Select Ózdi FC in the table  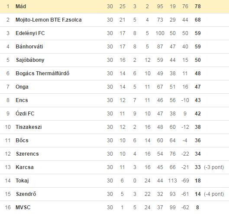25,114
